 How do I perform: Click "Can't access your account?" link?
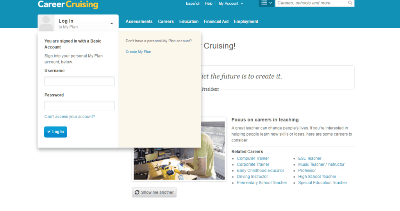[x=70, y=116]
